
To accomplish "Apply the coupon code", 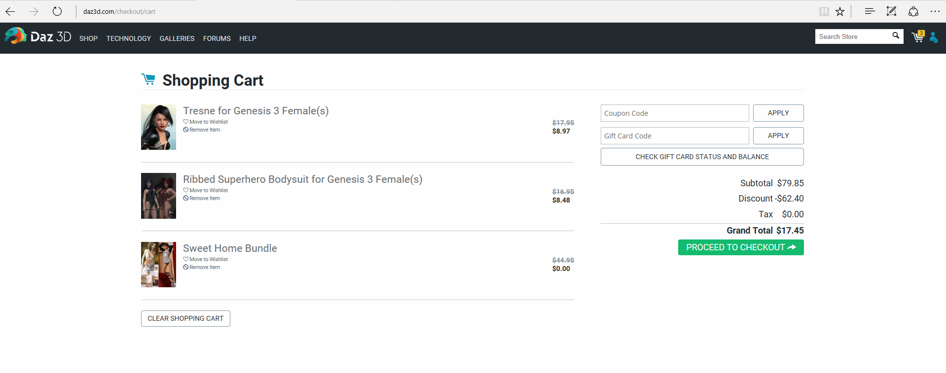I will [778, 113].
